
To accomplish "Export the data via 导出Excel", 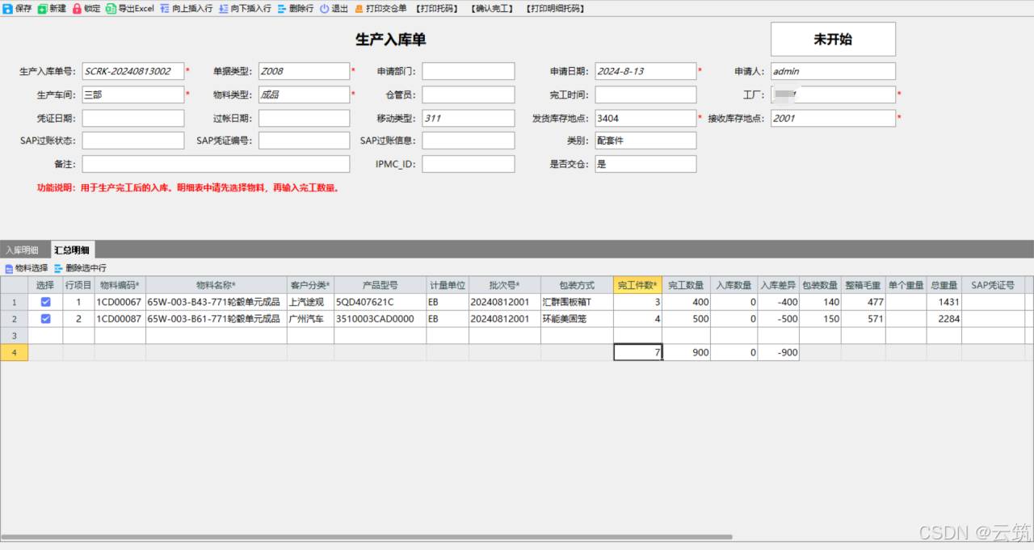I will (129, 8).
